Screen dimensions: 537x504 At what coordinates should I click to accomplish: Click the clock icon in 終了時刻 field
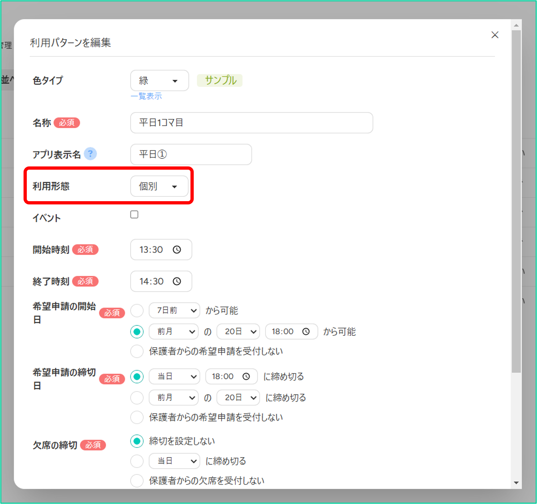[177, 281]
